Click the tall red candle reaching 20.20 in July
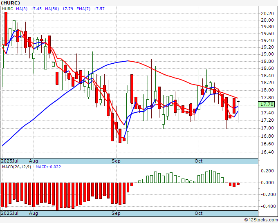Viewport: 278px width, 223px height. tap(6, 29)
